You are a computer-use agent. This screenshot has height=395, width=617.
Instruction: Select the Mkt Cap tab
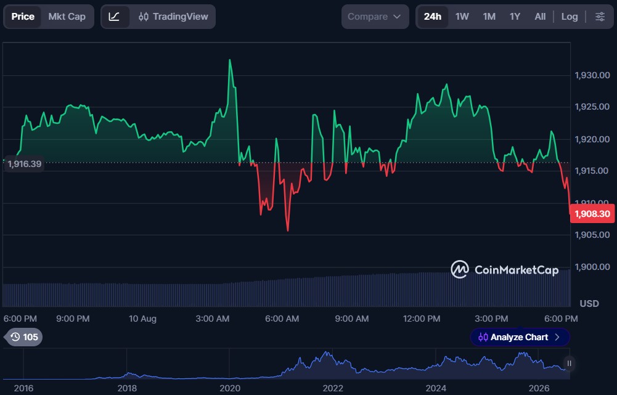coord(67,17)
